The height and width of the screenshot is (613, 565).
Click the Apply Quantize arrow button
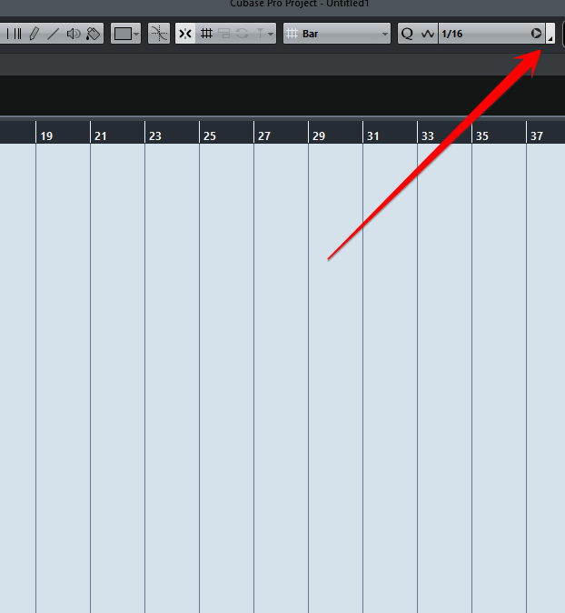click(537, 34)
